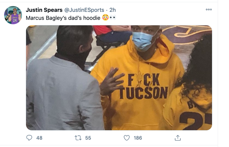Open the @JustinESports handle link
This screenshot has width=229, height=147.
coord(84,10)
